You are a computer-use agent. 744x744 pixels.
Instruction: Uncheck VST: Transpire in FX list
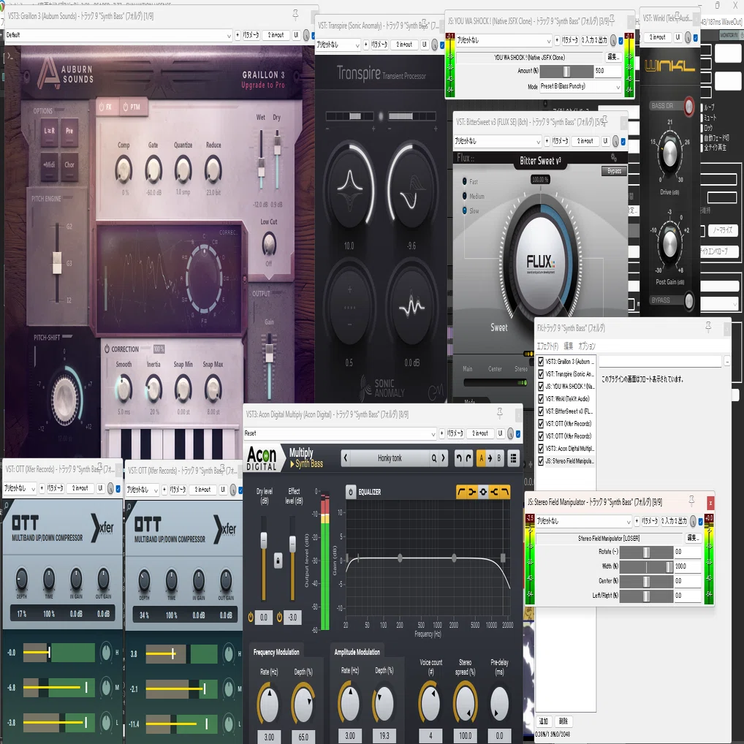click(x=540, y=374)
